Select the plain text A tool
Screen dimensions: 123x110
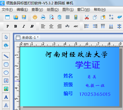coord(6,97)
